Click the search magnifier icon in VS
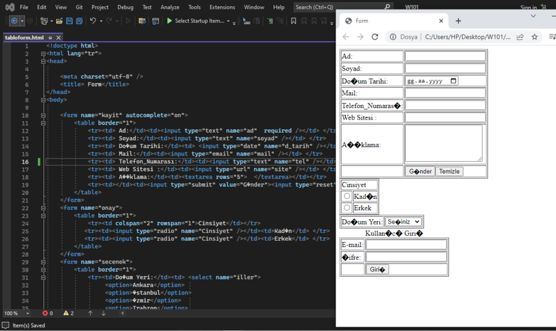Image resolution: width=556 pixels, height=331 pixels. coord(387,7)
